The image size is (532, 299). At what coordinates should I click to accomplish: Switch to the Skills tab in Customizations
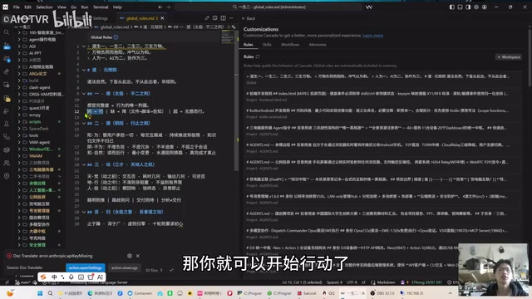point(267,45)
